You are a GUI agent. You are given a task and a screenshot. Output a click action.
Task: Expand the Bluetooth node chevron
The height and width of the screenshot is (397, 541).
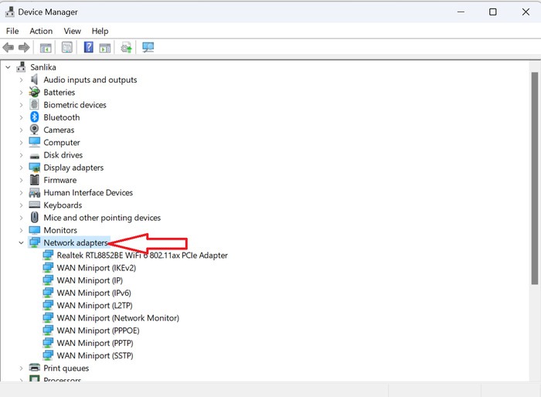coord(21,117)
